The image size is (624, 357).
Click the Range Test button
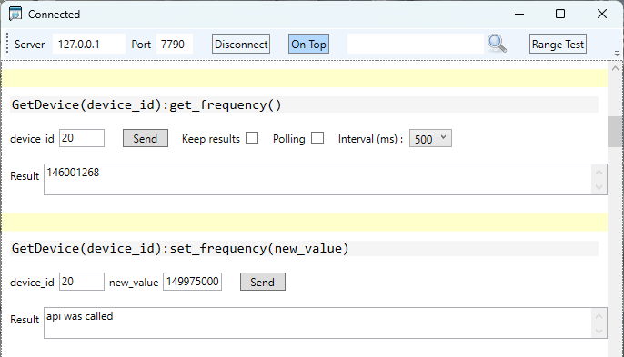pyautogui.click(x=558, y=44)
